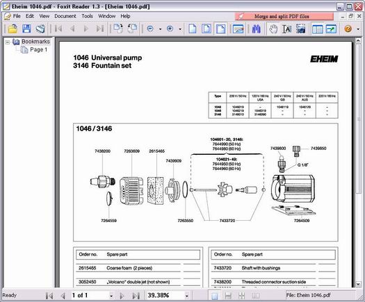This screenshot has height=302, width=365.
Task: Open the Tools menu
Action: [x=87, y=16]
